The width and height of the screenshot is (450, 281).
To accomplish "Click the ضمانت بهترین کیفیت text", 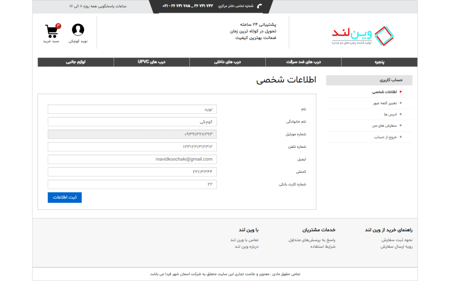I will pos(256,38).
